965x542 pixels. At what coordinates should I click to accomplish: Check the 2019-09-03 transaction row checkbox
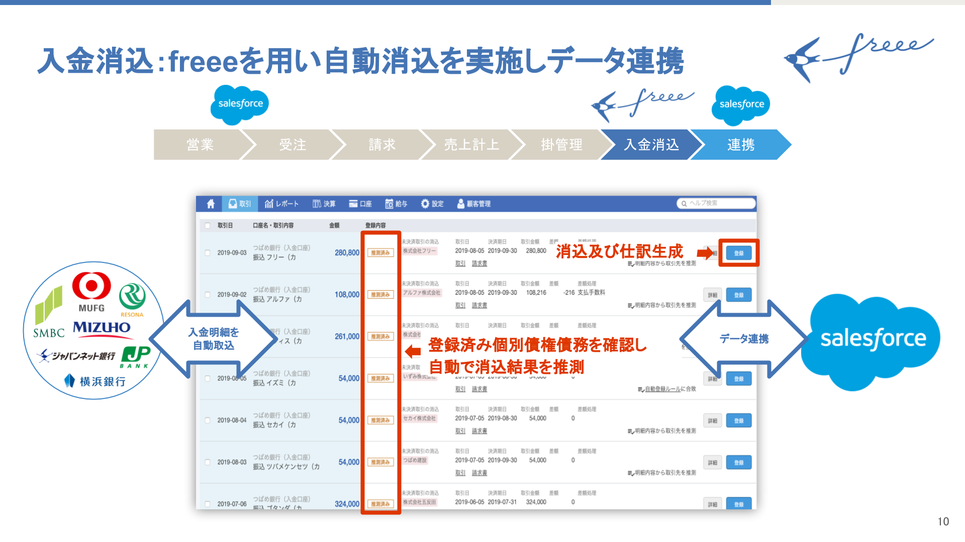coord(208,253)
